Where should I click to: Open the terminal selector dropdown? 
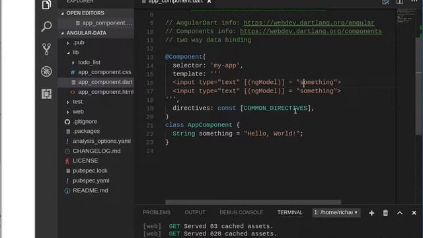coord(336,213)
